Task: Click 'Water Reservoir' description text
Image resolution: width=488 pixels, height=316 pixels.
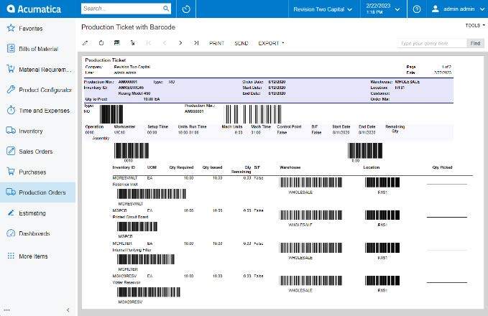Action: tap(126, 282)
